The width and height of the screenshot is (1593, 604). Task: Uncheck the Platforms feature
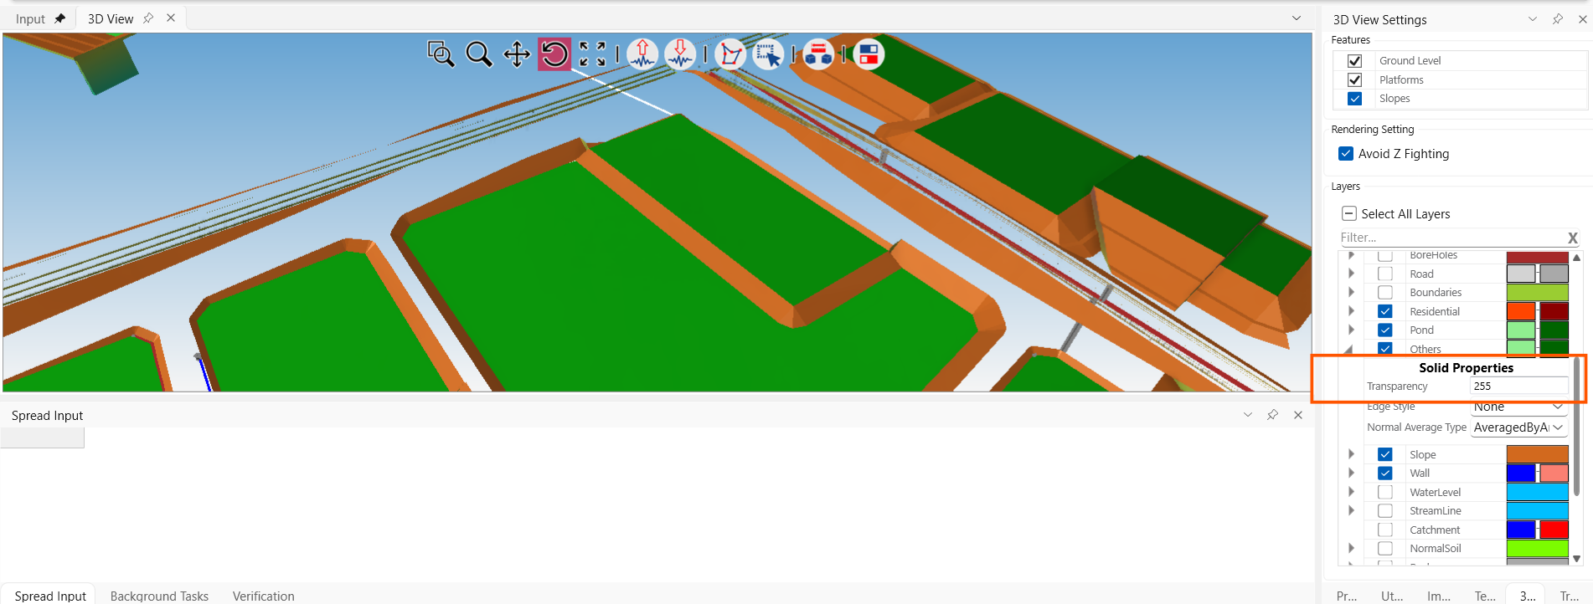point(1354,79)
